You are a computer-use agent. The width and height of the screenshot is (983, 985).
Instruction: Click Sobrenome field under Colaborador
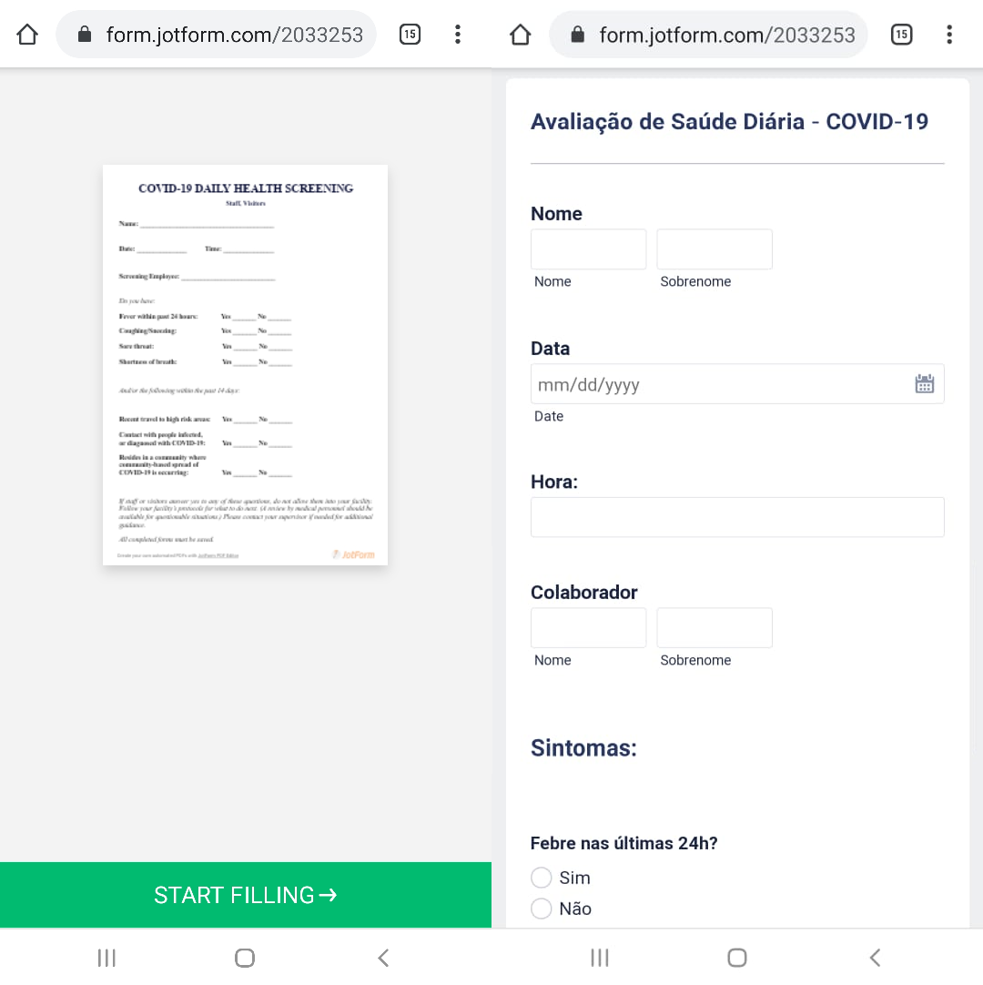point(714,628)
